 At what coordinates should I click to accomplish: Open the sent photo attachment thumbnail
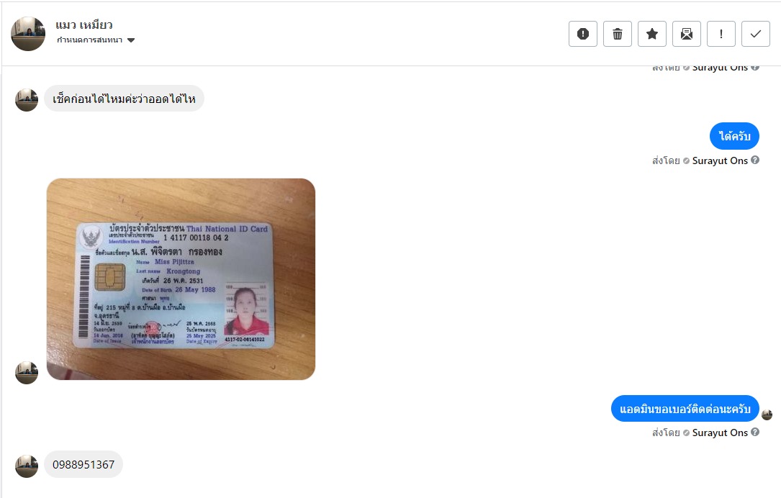click(x=181, y=279)
